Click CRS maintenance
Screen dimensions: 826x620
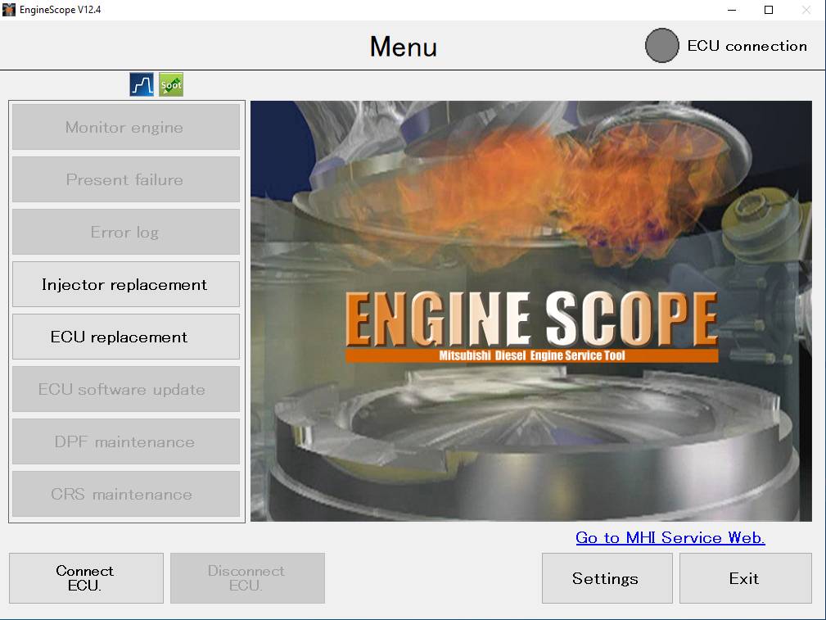click(125, 494)
